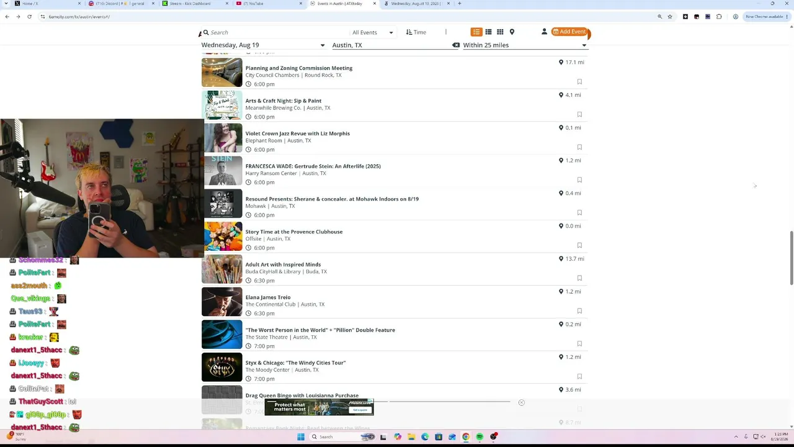Bookmark Planning and Zoning Commission Meeting
The image size is (794, 447).
[x=579, y=81]
